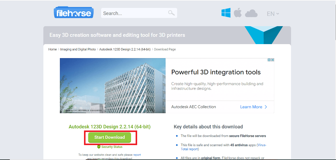Select the cloud web apps icon
This screenshot has width=336, height=160.
(x=251, y=13)
